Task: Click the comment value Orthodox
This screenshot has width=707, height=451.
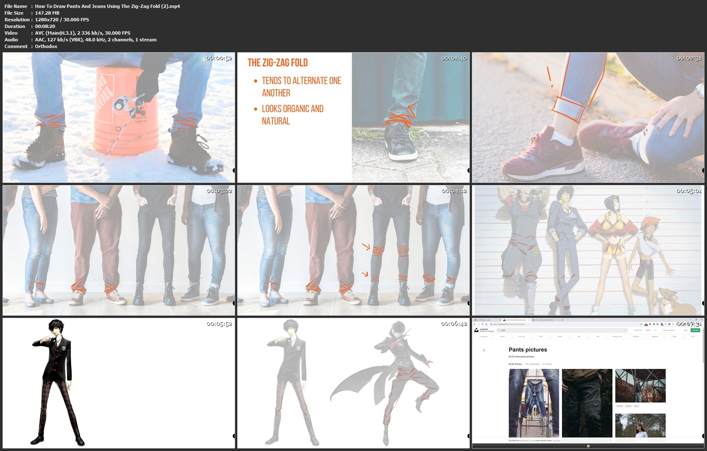Action: coord(46,46)
